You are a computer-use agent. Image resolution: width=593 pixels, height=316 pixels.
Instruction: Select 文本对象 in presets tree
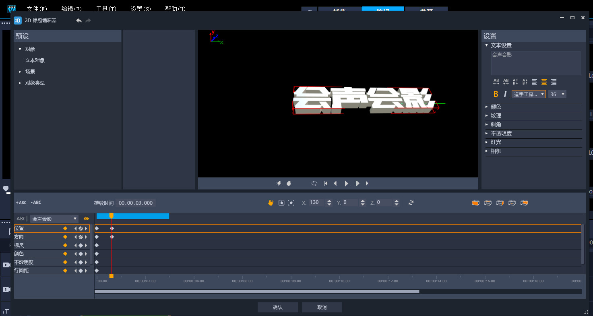(35, 60)
